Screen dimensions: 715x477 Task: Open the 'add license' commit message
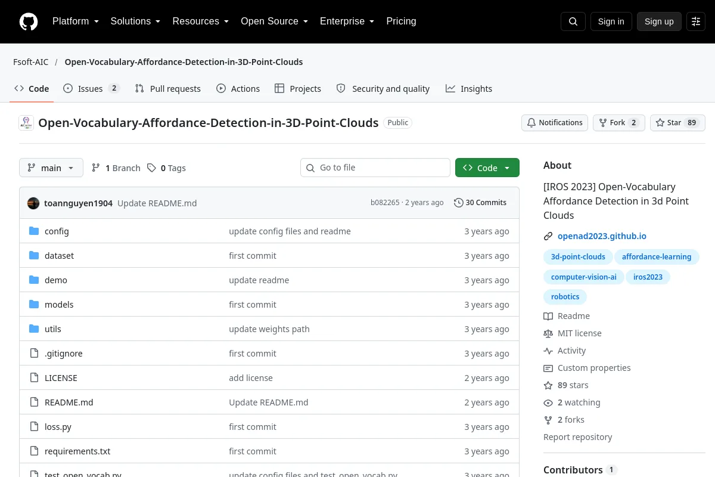[251, 378]
